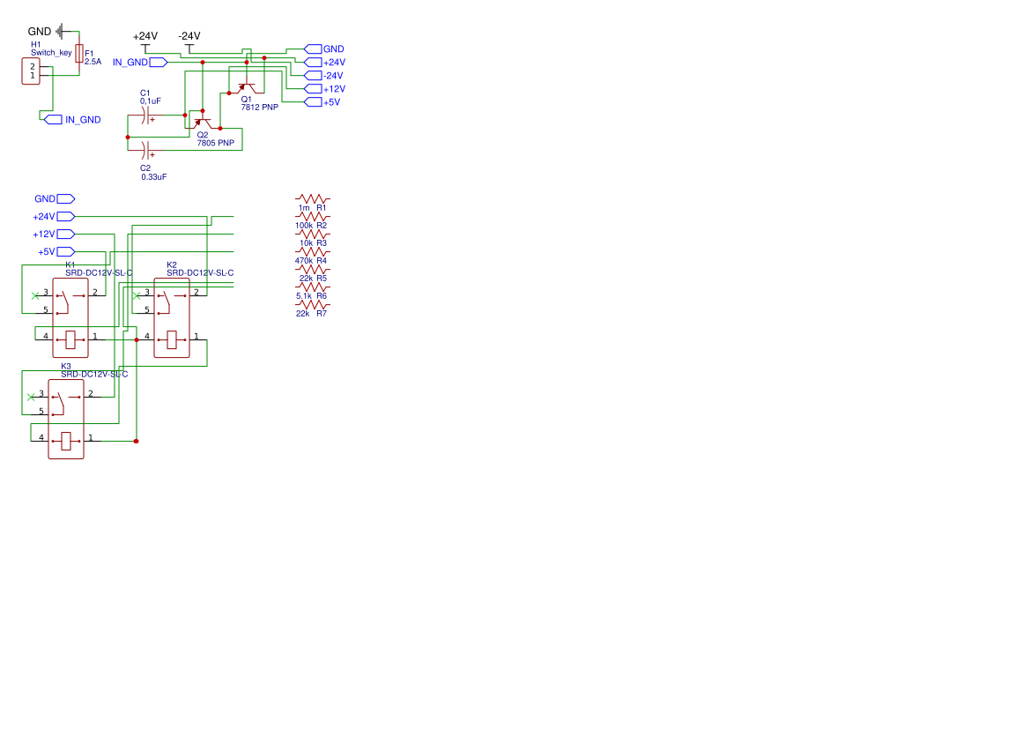1030x729 pixels.
Task: Click the '5.1k' resistor value text
Action: point(303,296)
